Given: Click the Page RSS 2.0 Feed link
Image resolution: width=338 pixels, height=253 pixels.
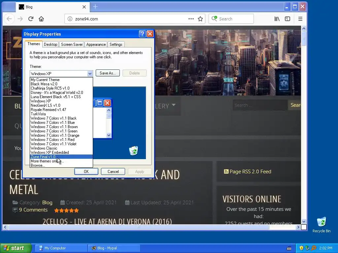Looking at the screenshot, I should [x=248, y=171].
